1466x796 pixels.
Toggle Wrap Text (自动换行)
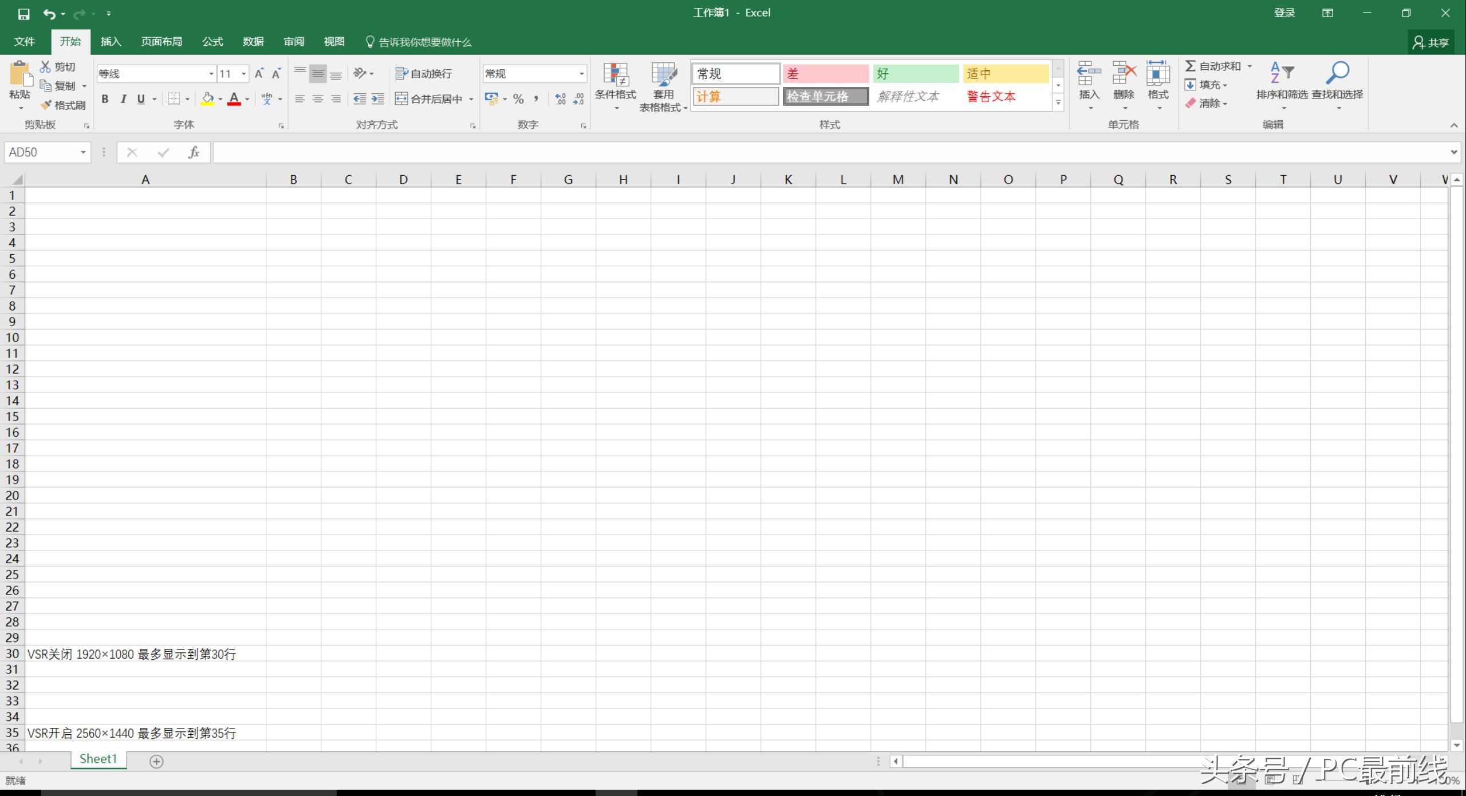pyautogui.click(x=424, y=73)
